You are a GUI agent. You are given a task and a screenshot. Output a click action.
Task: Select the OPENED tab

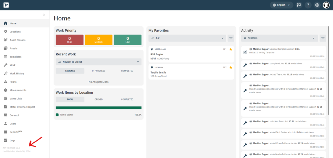(99, 99)
